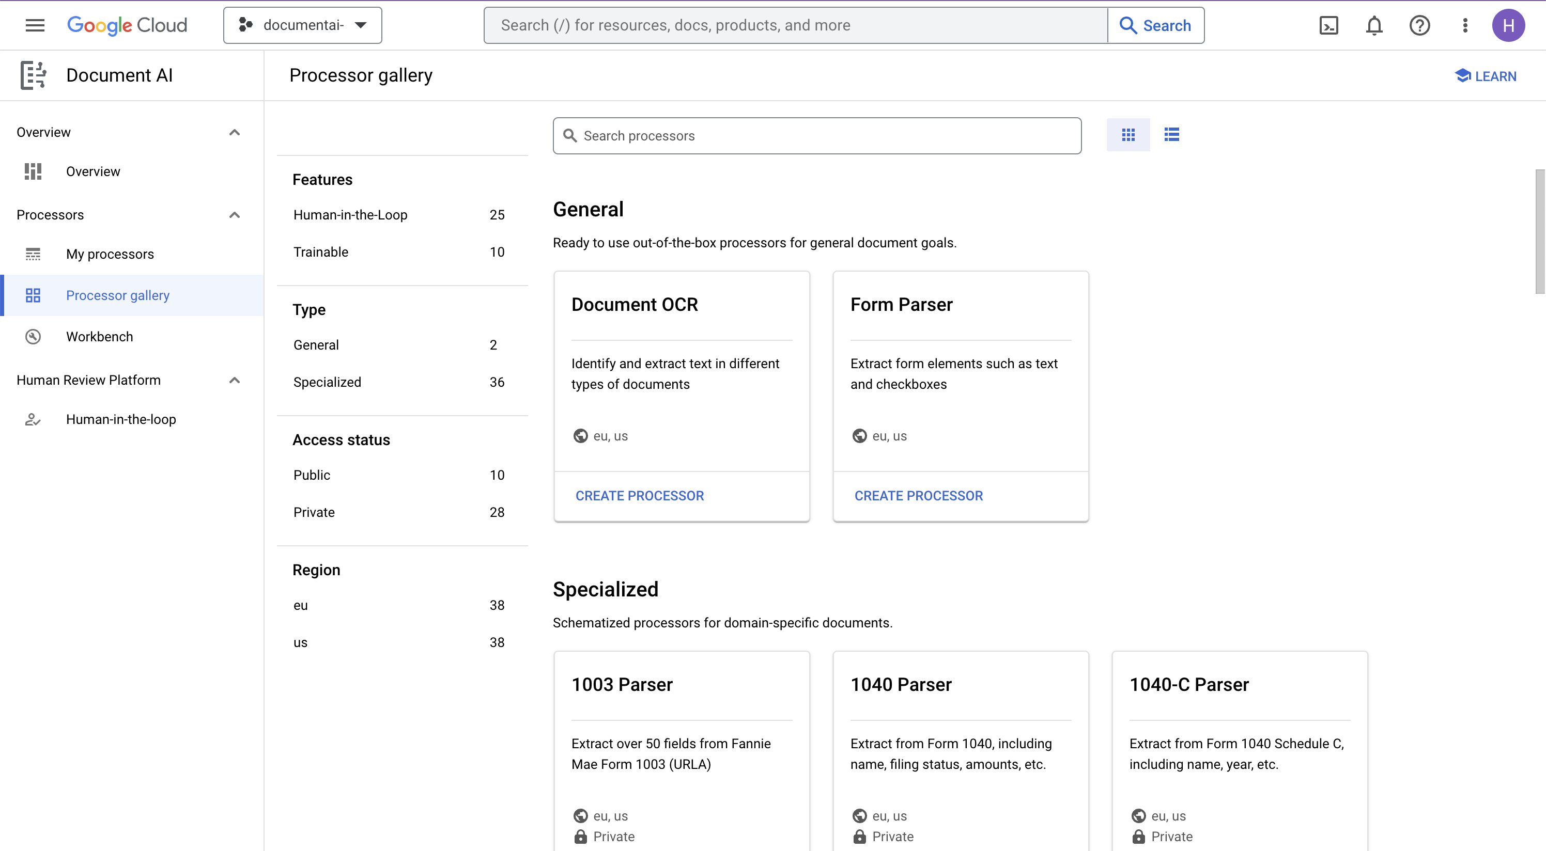The image size is (1546, 851).
Task: Filter by General type category
Action: pyautogui.click(x=316, y=345)
